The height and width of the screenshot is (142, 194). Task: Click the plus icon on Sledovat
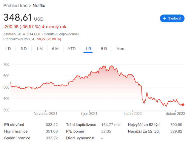tap(164, 18)
